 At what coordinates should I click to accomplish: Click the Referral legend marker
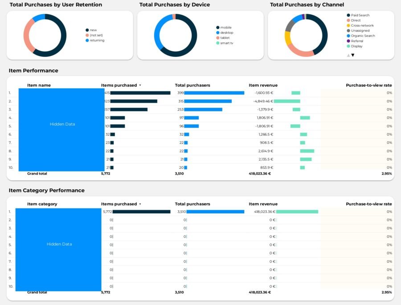click(348, 41)
